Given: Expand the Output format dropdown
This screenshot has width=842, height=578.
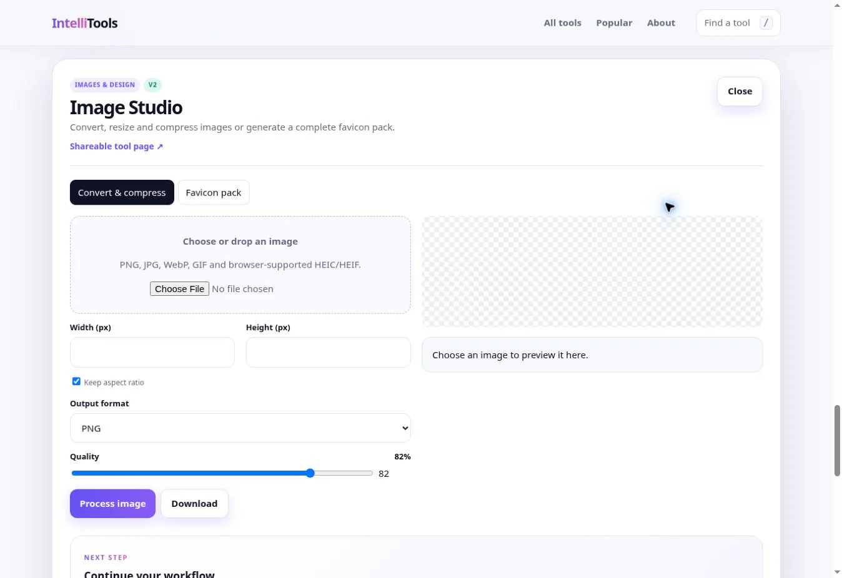Looking at the screenshot, I should coord(240,428).
